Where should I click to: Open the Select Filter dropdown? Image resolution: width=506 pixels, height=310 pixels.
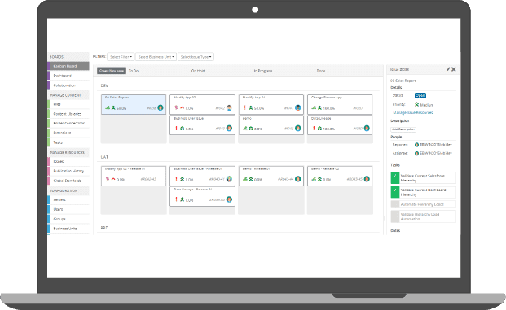(121, 57)
